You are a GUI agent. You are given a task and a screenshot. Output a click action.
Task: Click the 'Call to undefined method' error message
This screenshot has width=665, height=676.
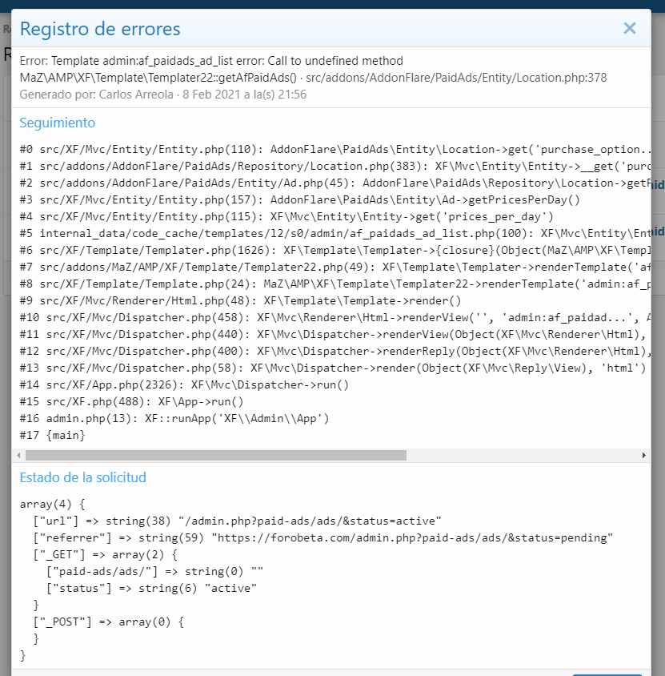[x=212, y=61]
